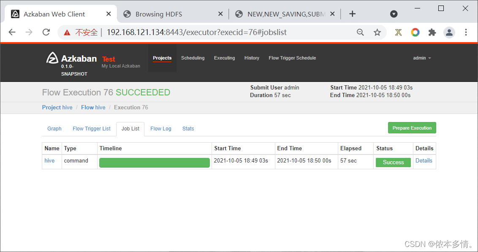The image size is (478, 252).
Task: Click the '57 sec' elapsed cell
Action: coord(356,162)
